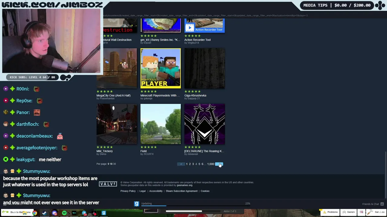This screenshot has width=387, height=217.
Task: Open the Giga-Khrushevka thumbnail
Action: (x=205, y=68)
